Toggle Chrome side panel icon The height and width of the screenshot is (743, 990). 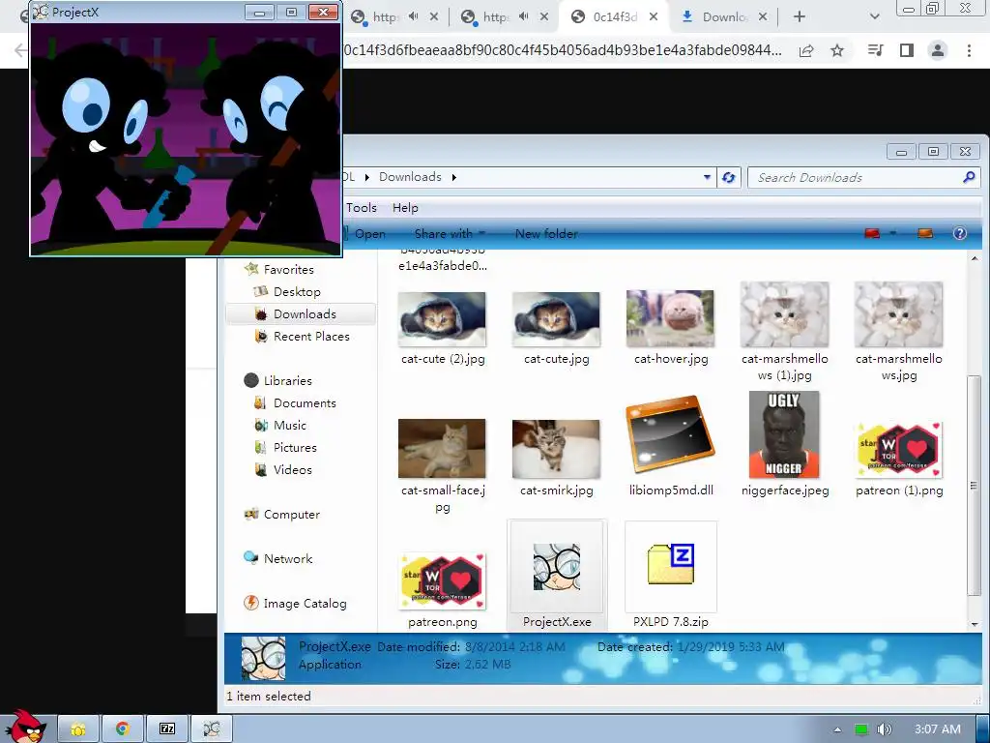907,50
